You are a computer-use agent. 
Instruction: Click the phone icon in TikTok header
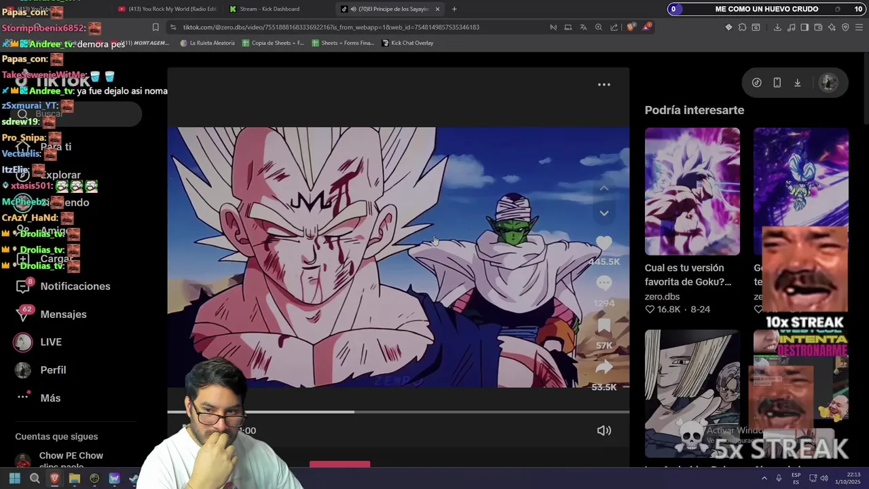click(777, 83)
